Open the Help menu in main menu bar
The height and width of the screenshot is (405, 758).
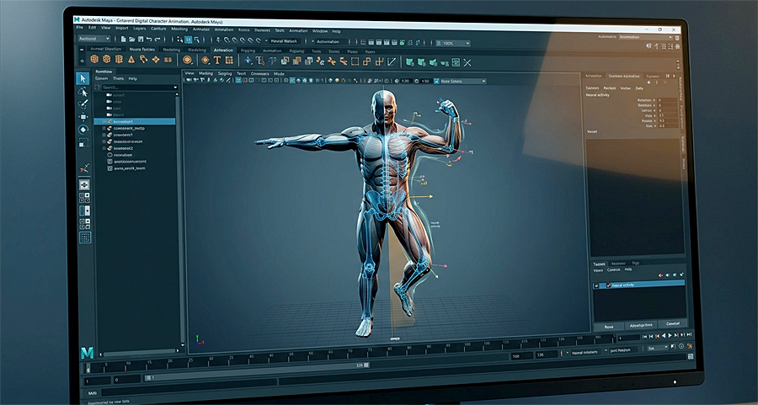point(336,31)
